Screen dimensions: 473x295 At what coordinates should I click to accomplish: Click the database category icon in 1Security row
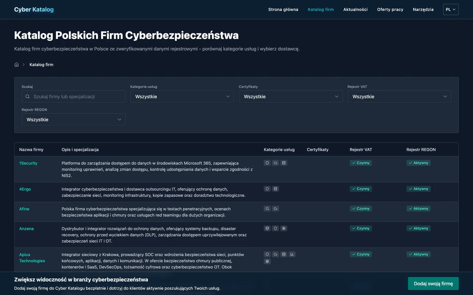click(x=284, y=163)
